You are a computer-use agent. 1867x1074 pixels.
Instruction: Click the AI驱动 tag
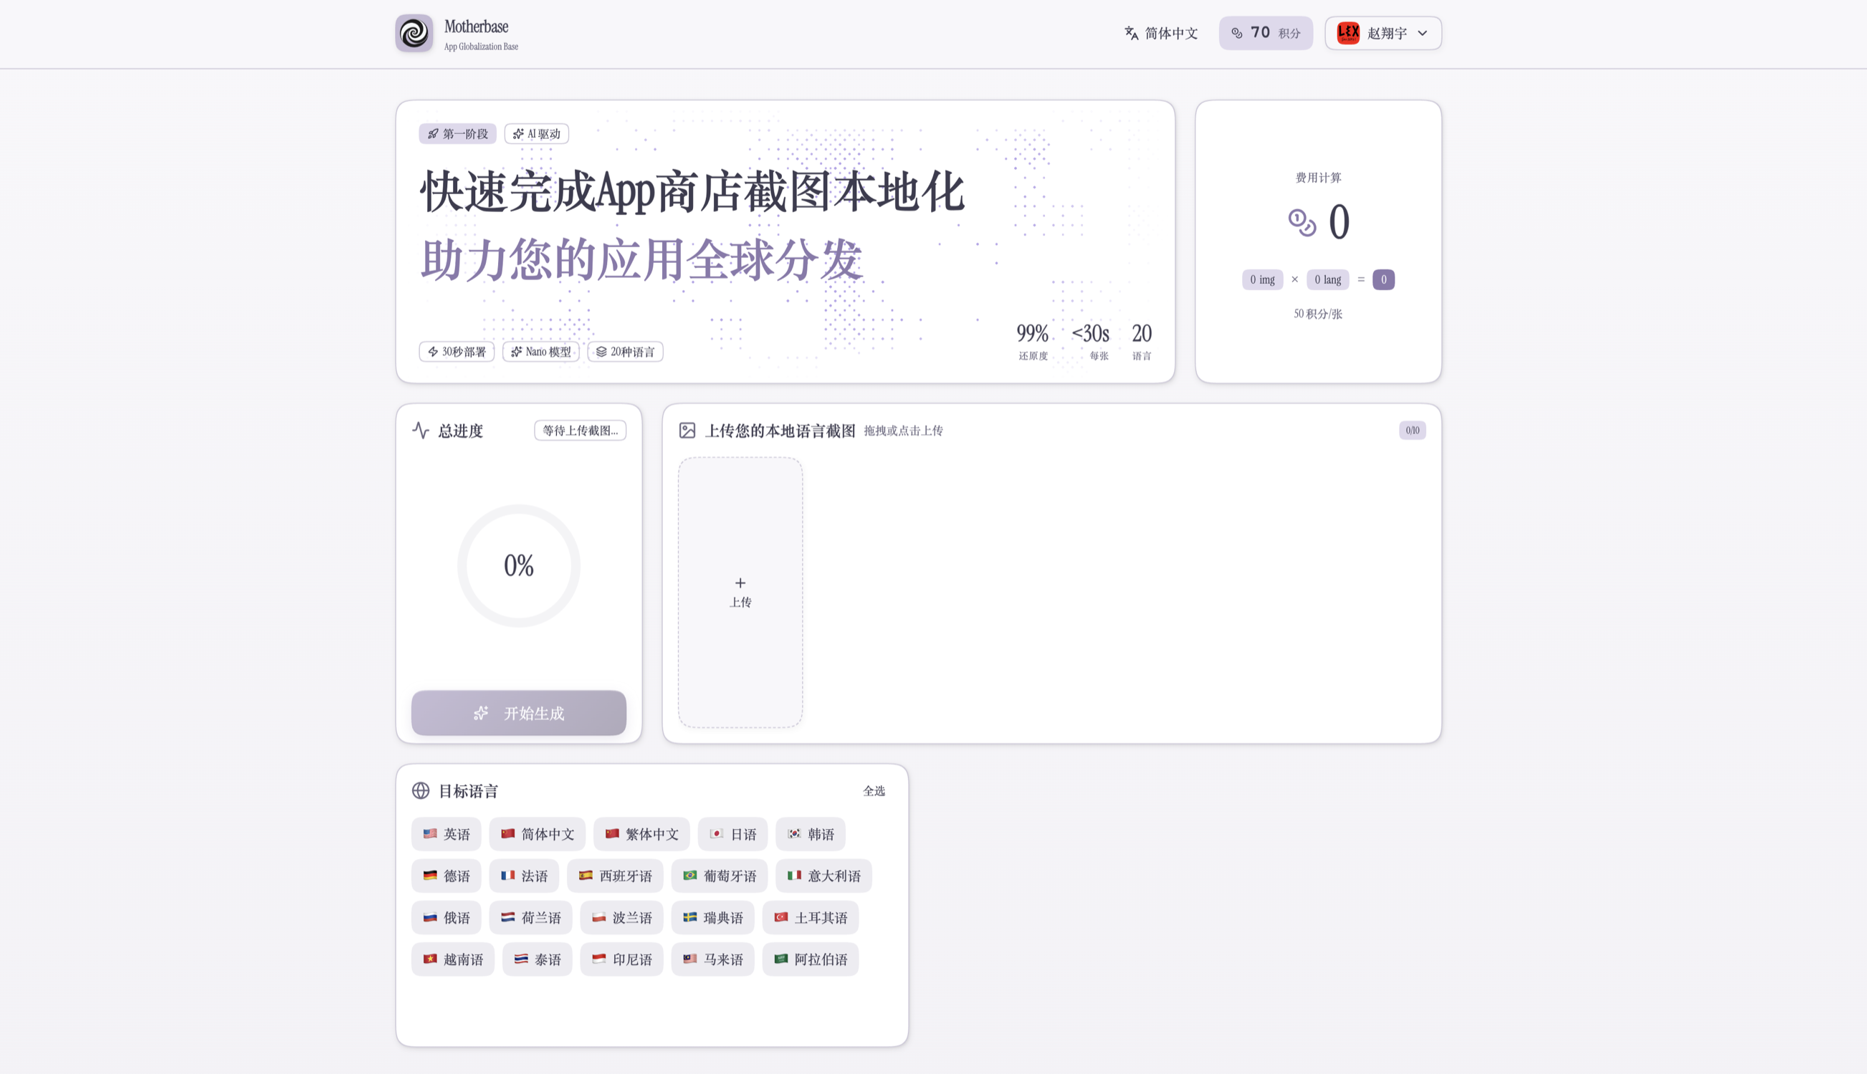(x=536, y=134)
